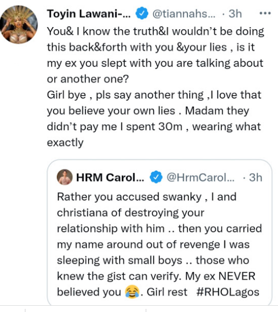
Task: Click 'Girl rest' in the quoted tweet
Action: pos(167,292)
